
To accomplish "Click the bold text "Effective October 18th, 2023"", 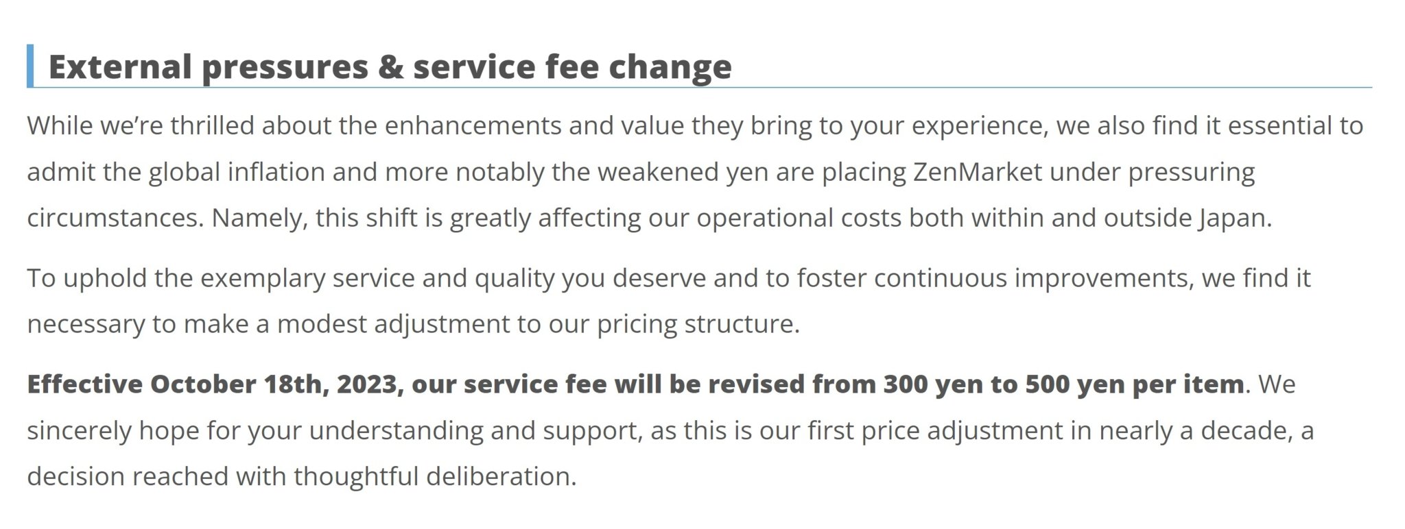I will (x=212, y=384).
